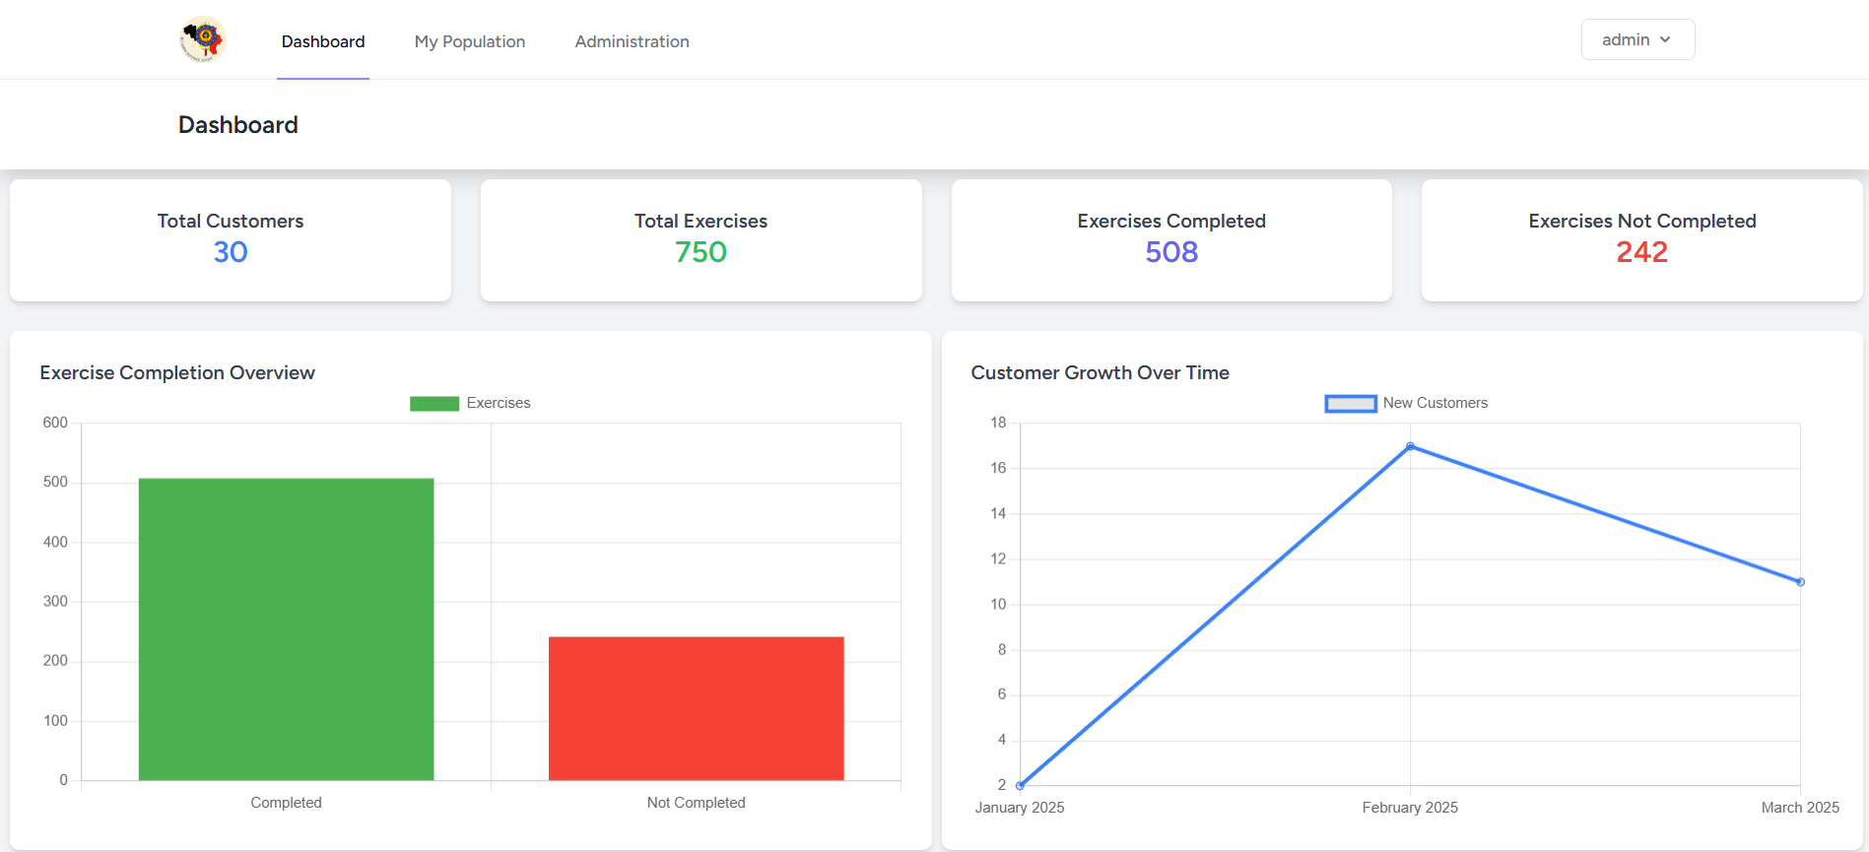Click the organization logo icon
1869x852 pixels.
203,40
